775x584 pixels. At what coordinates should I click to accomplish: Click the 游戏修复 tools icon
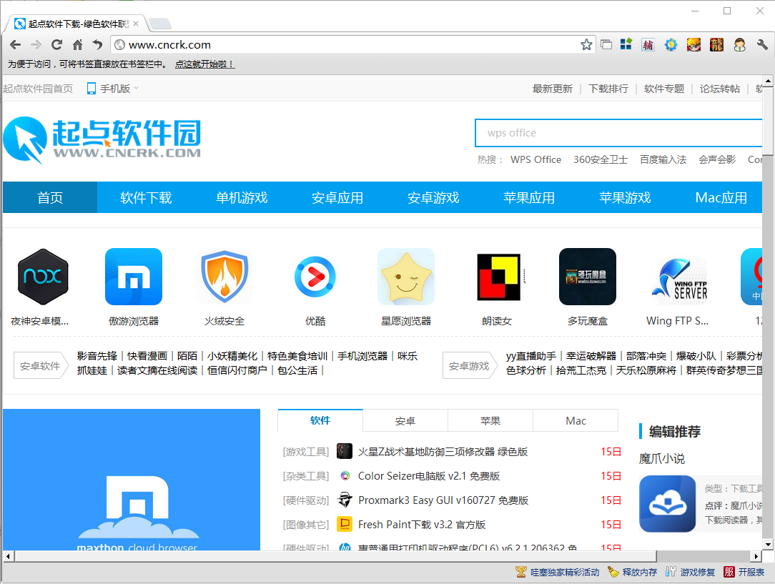tap(671, 572)
